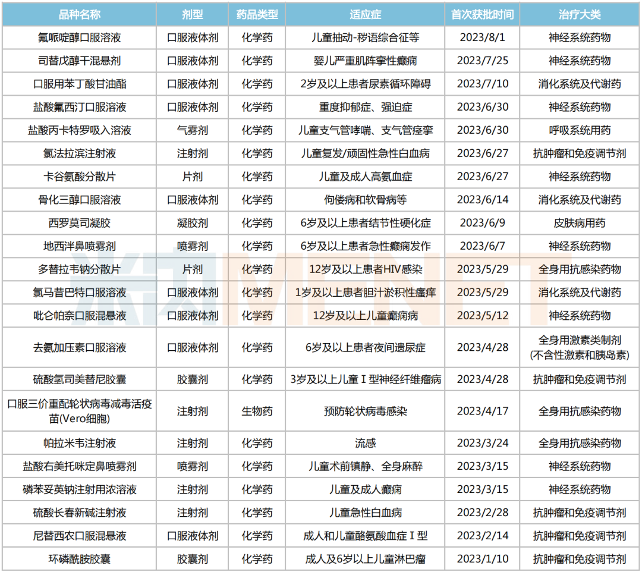This screenshot has height=572, width=642.
Task: Click the 气雾剂 cell for 盐酸丙卡特罗吸入溶液
Action: coord(191,130)
